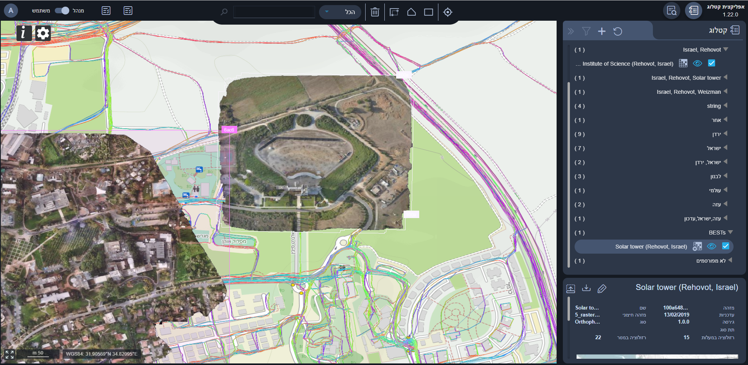Collapse the Israel, Rehovot group
This screenshot has height=365, width=748.
pyautogui.click(x=726, y=49)
